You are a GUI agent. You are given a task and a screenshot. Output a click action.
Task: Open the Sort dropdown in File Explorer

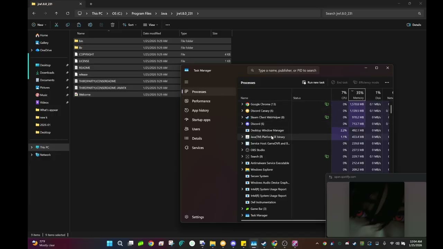click(129, 25)
